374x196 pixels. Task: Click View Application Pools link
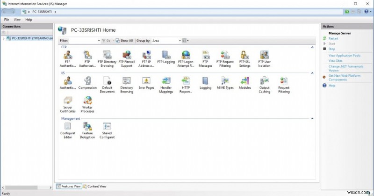(x=345, y=55)
